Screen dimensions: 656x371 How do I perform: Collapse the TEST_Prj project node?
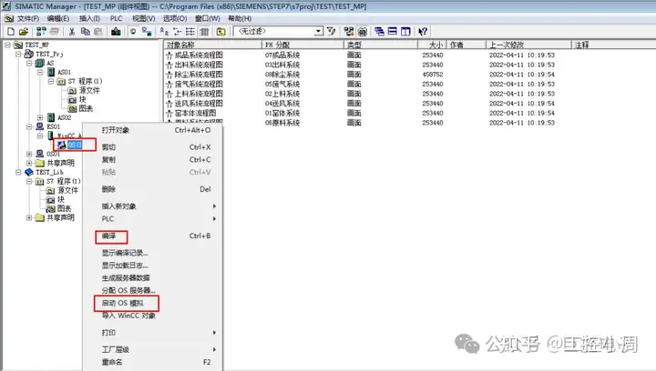[18, 54]
